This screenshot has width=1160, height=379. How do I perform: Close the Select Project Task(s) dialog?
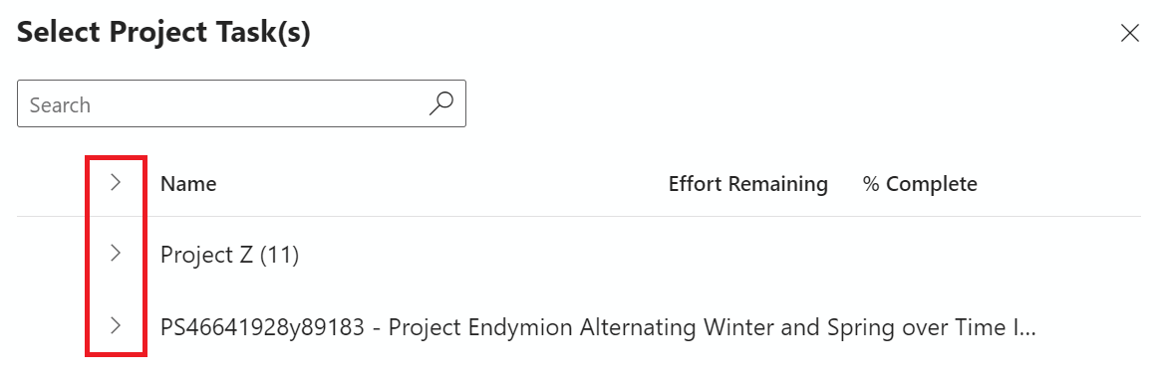pos(1130,33)
